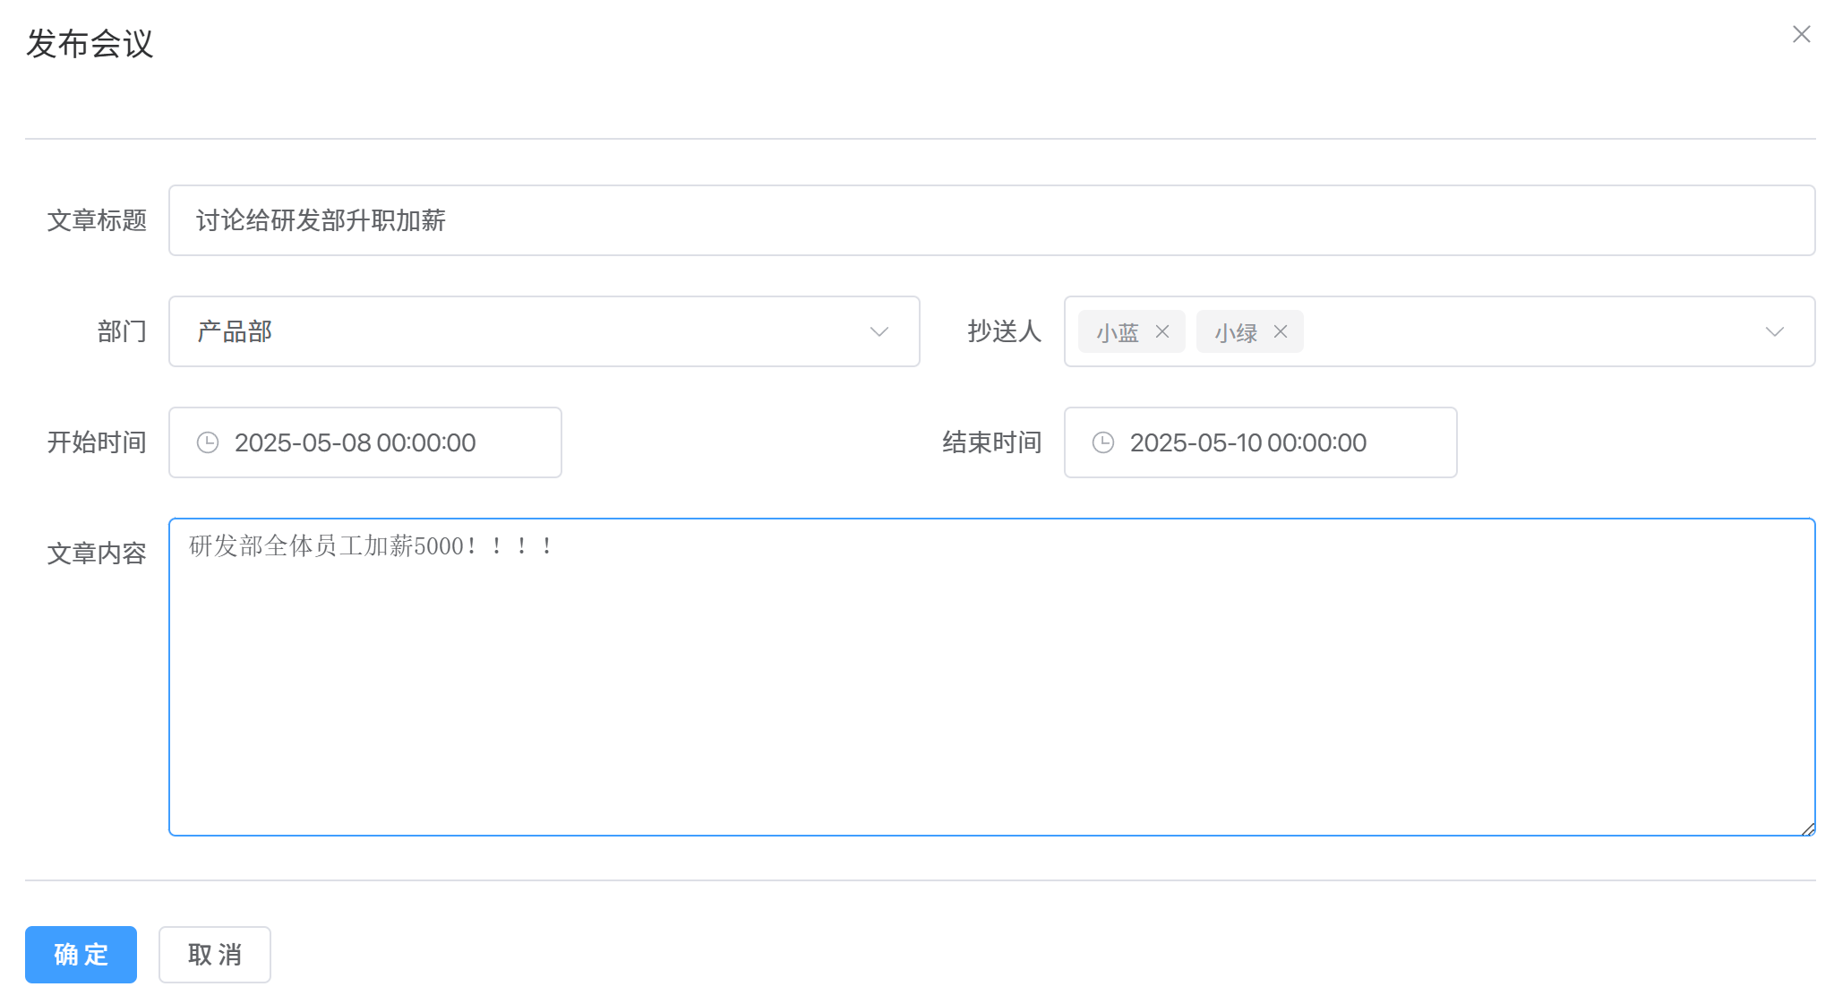This screenshot has width=1834, height=1004.
Task: Click the textarea resize handle corner
Action: click(1808, 828)
